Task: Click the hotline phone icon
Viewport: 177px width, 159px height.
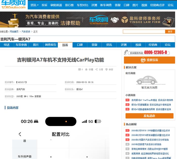Action: (x=126, y=52)
